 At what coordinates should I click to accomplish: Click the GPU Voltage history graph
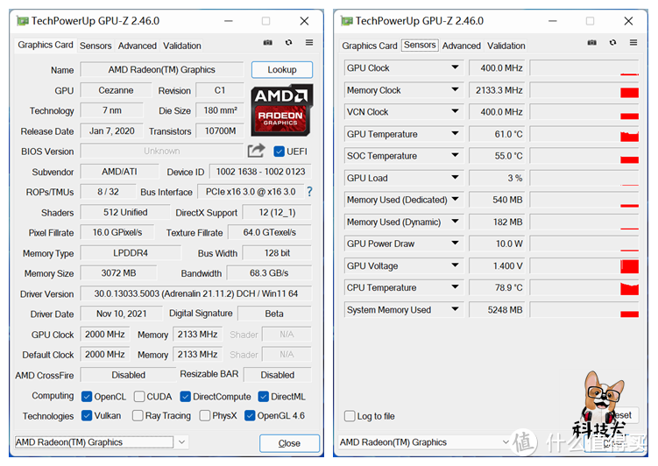(x=584, y=266)
